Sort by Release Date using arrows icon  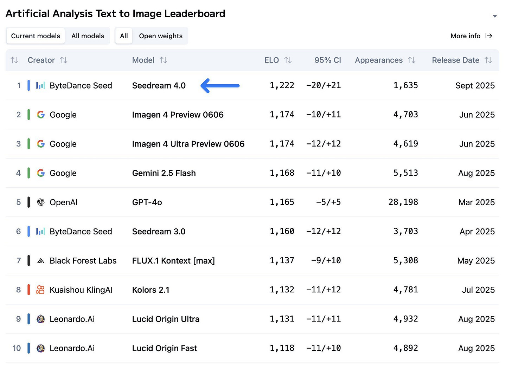(488, 60)
